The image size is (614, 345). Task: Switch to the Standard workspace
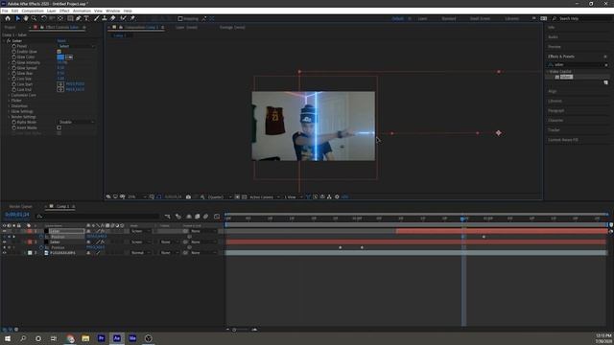click(448, 19)
